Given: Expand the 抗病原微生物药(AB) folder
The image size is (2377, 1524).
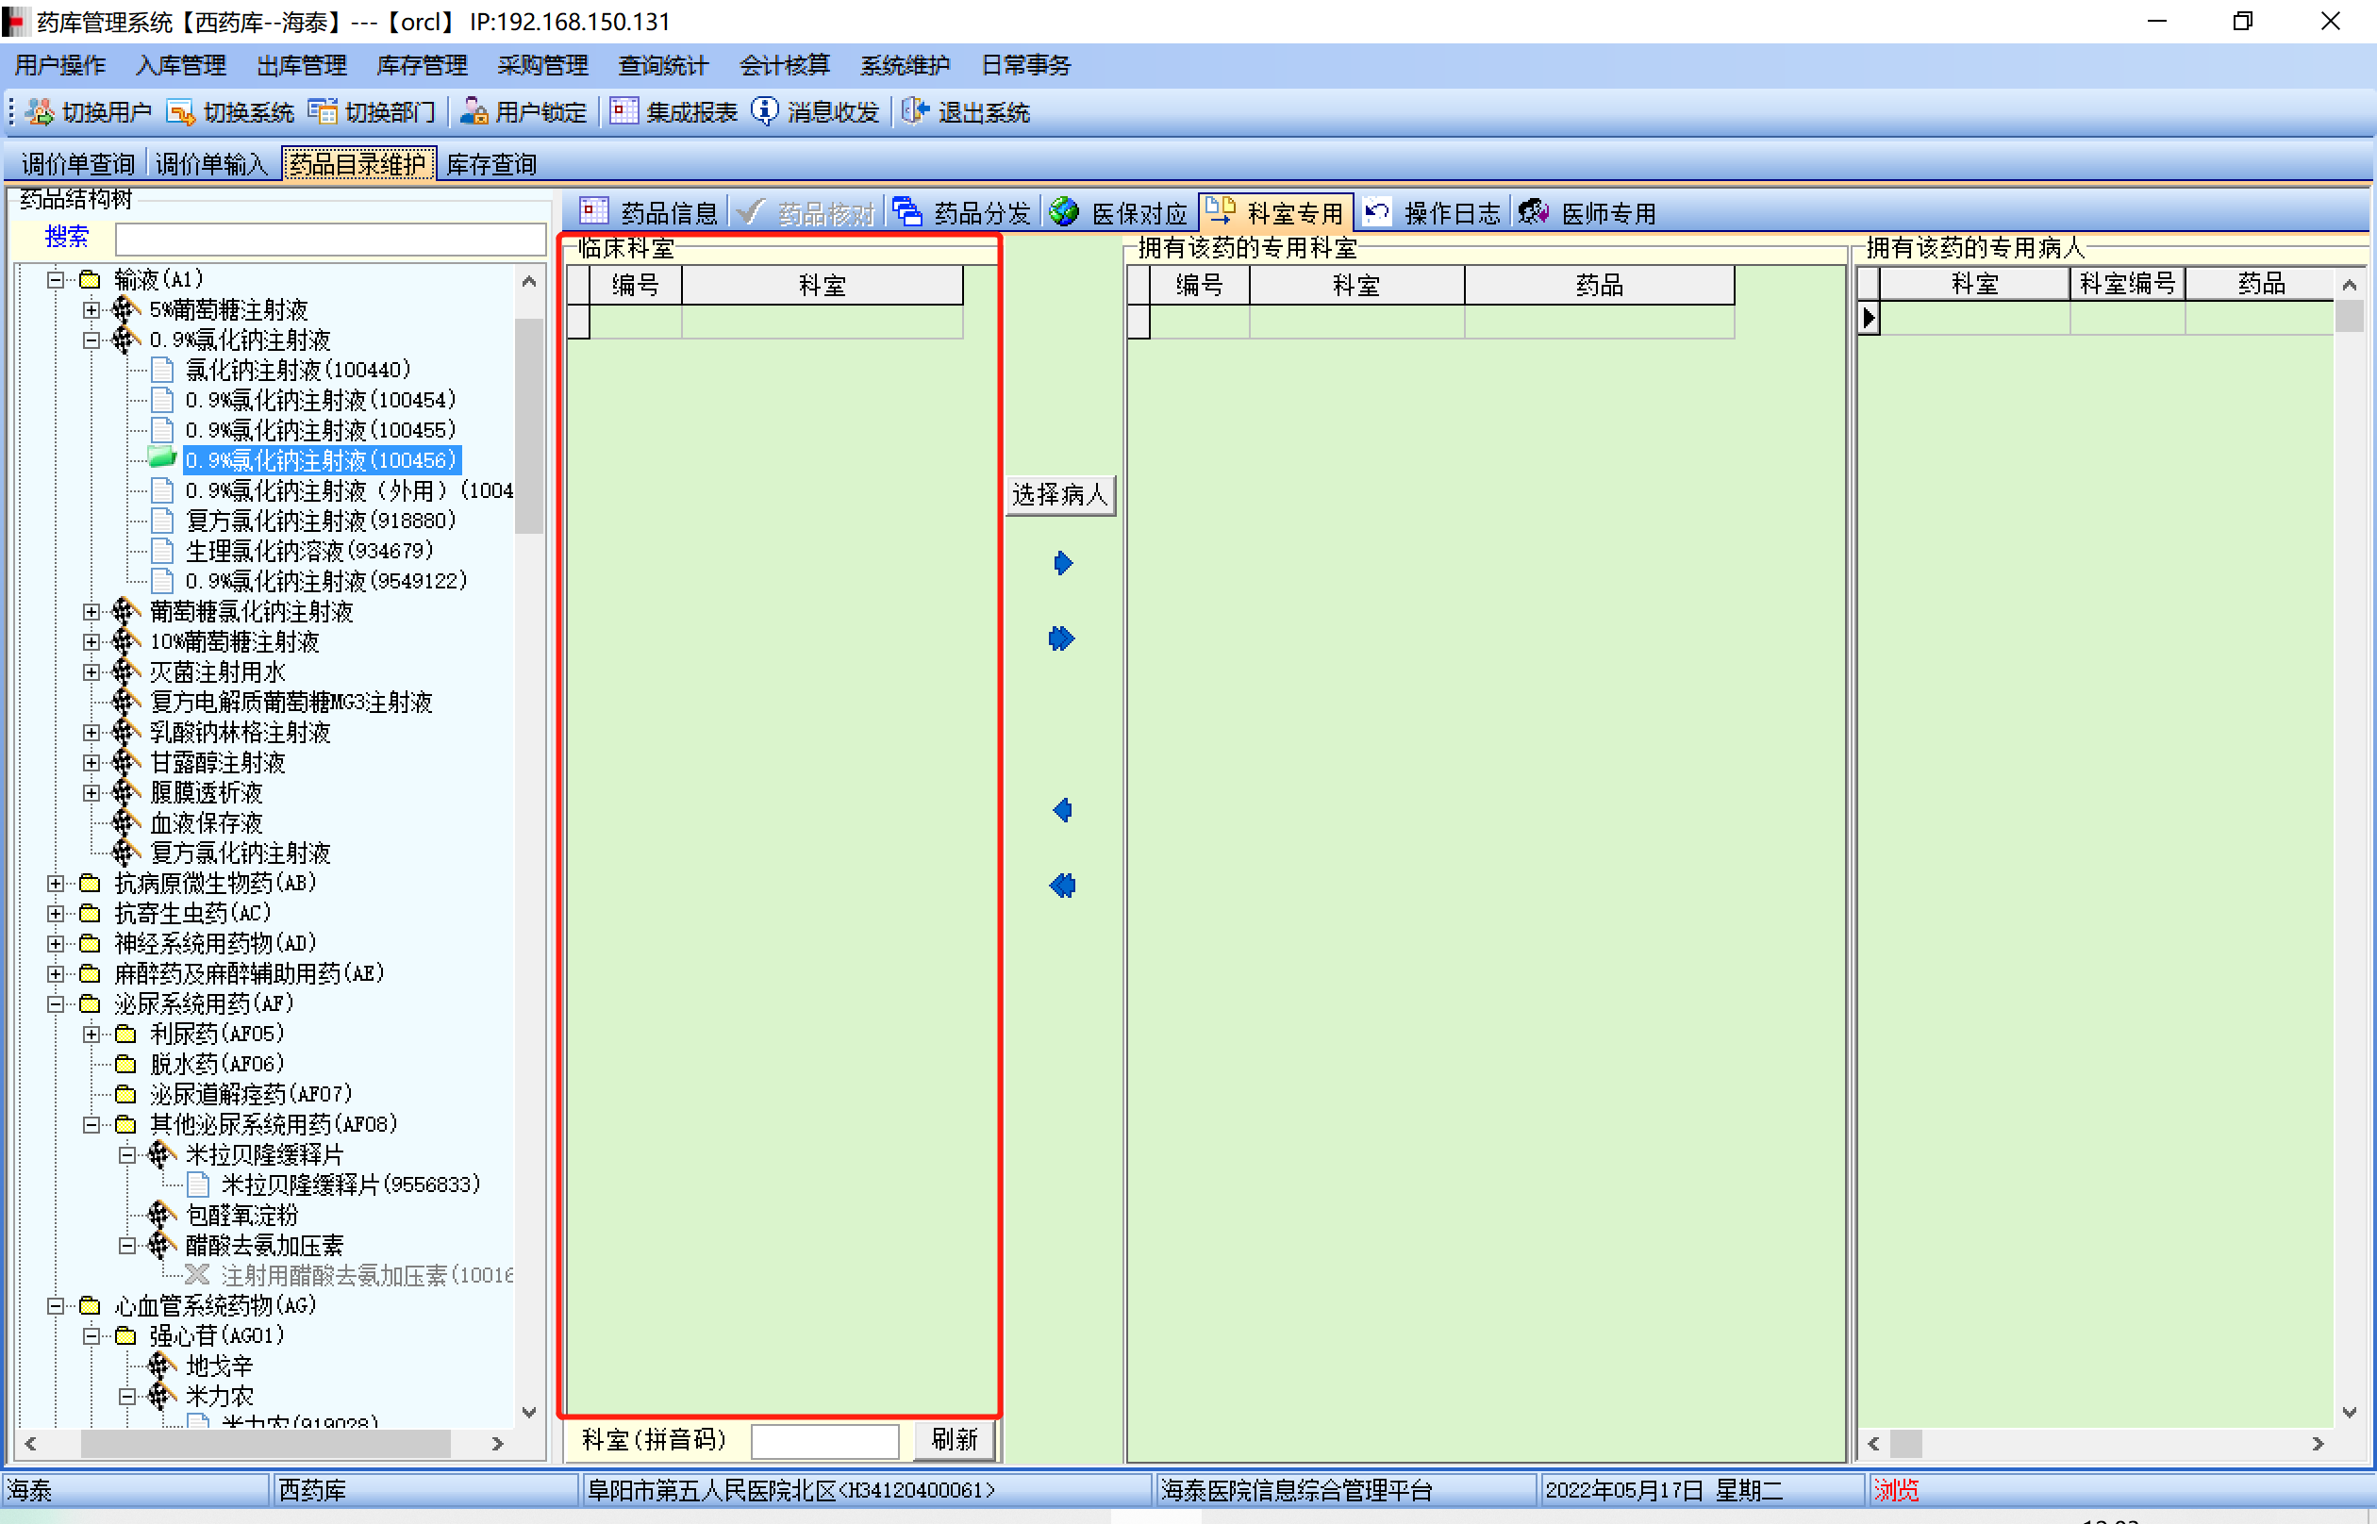Looking at the screenshot, I should [x=56, y=883].
